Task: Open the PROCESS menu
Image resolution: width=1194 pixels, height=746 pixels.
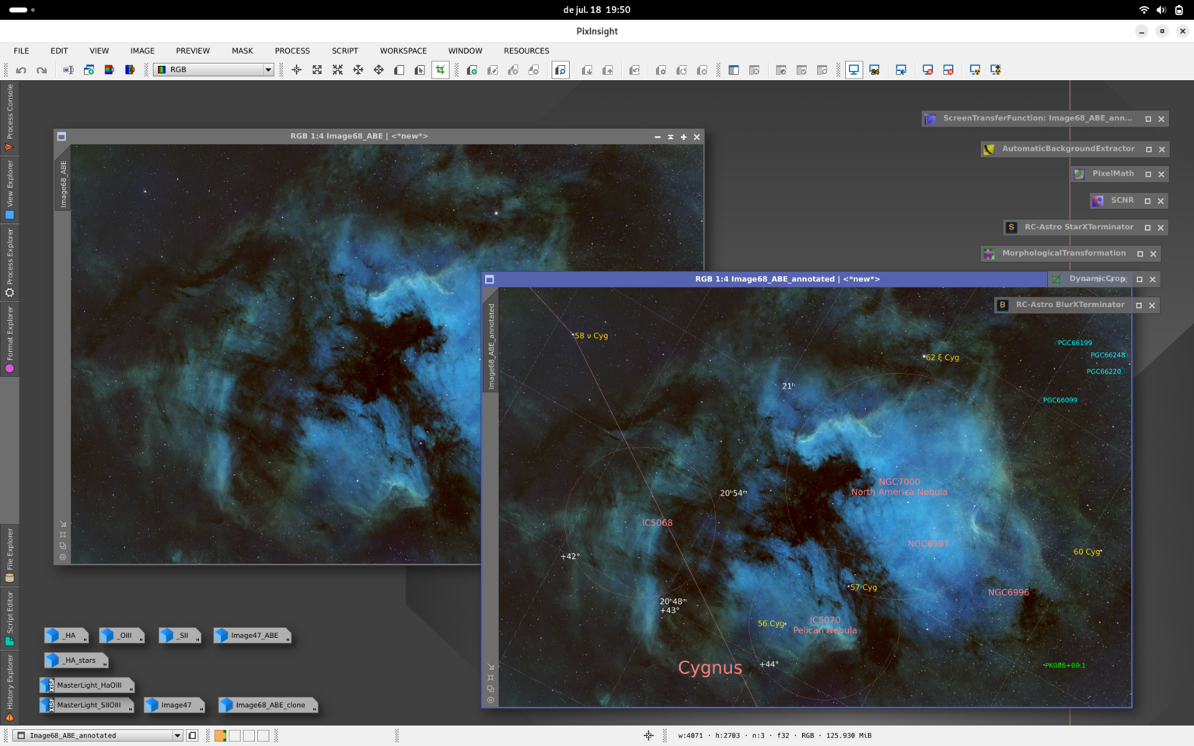Action: coord(292,51)
